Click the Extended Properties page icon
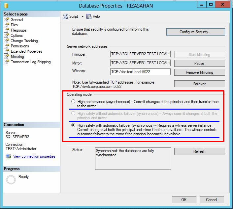Viewport: 233px width, 209px height. [7, 51]
